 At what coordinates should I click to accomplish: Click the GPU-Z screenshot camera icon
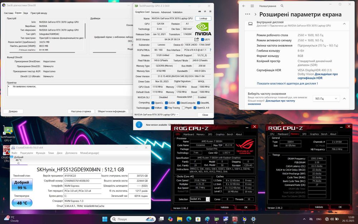199,12
